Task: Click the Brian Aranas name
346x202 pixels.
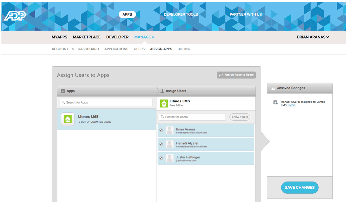Action: pyautogui.click(x=186, y=129)
